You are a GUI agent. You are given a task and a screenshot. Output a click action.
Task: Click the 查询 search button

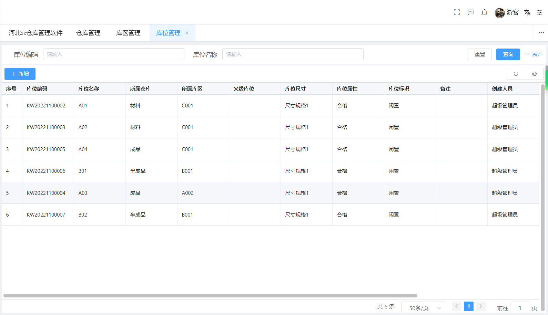coord(508,54)
